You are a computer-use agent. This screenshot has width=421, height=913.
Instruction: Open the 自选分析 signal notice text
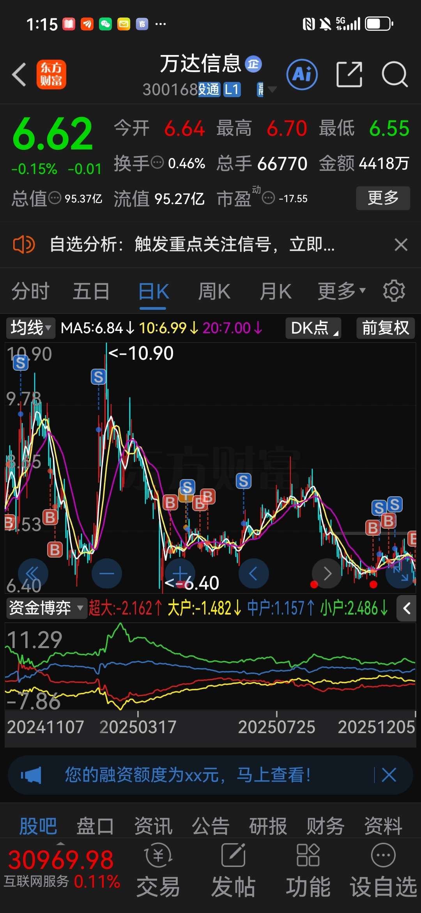pos(192,245)
